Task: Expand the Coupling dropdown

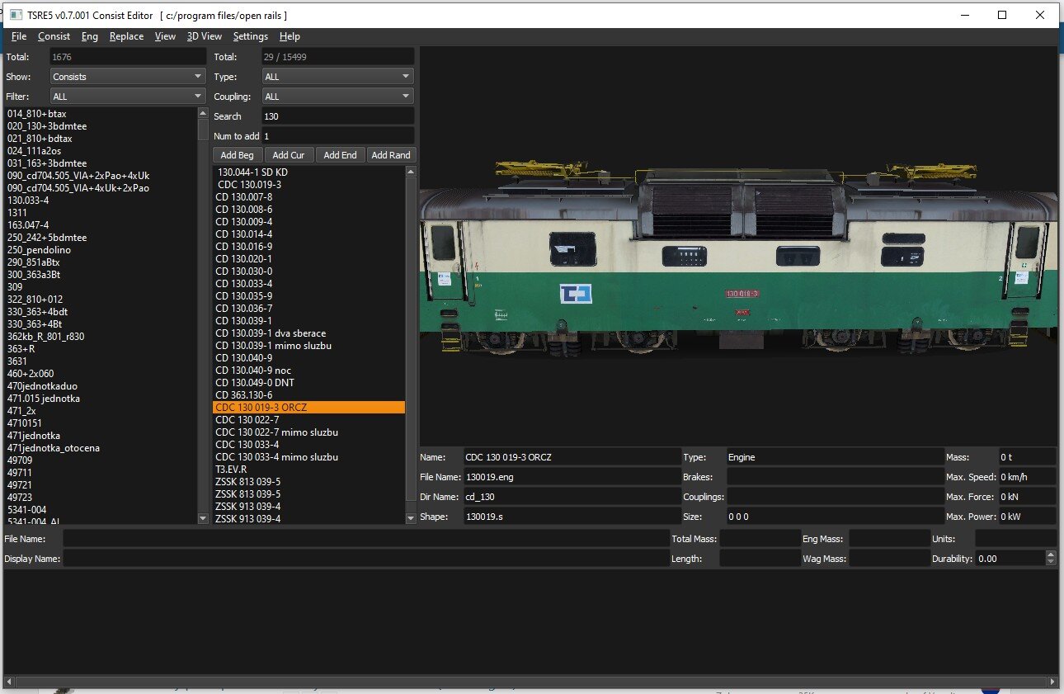Action: (x=338, y=97)
